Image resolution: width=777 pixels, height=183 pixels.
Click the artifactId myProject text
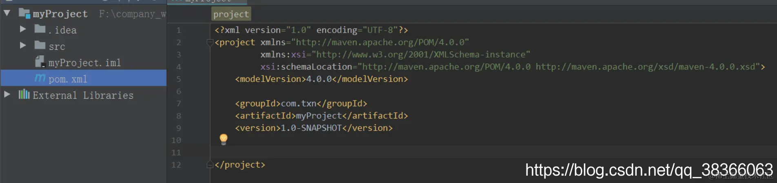click(322, 116)
